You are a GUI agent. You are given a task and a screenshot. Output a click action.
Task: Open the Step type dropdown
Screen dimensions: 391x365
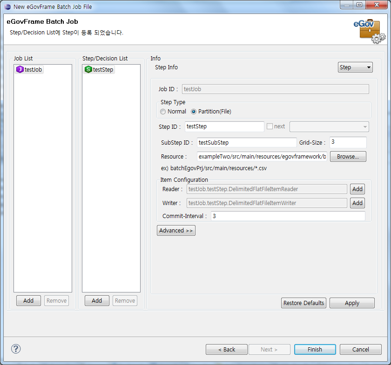click(355, 67)
